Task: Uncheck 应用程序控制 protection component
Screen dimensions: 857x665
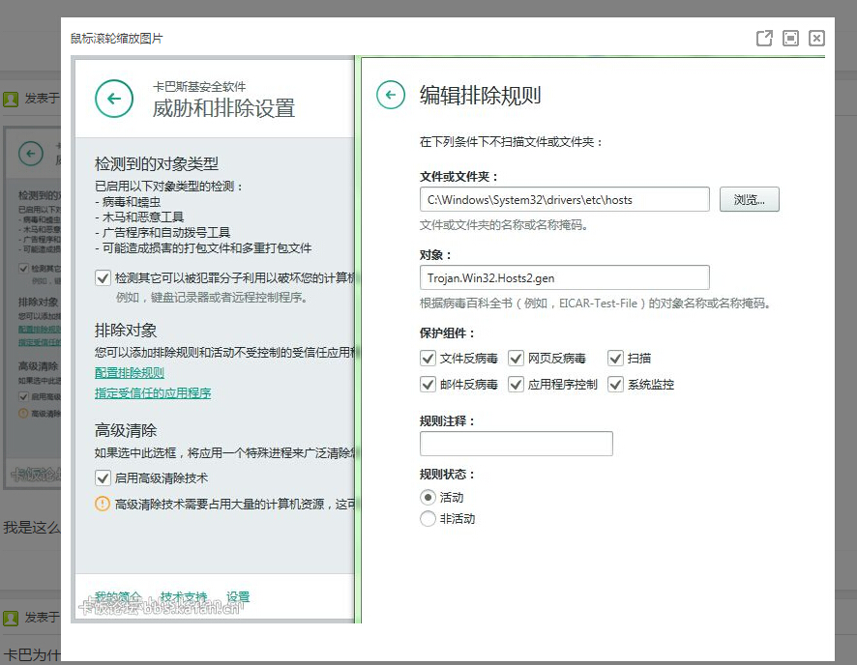Action: 516,385
